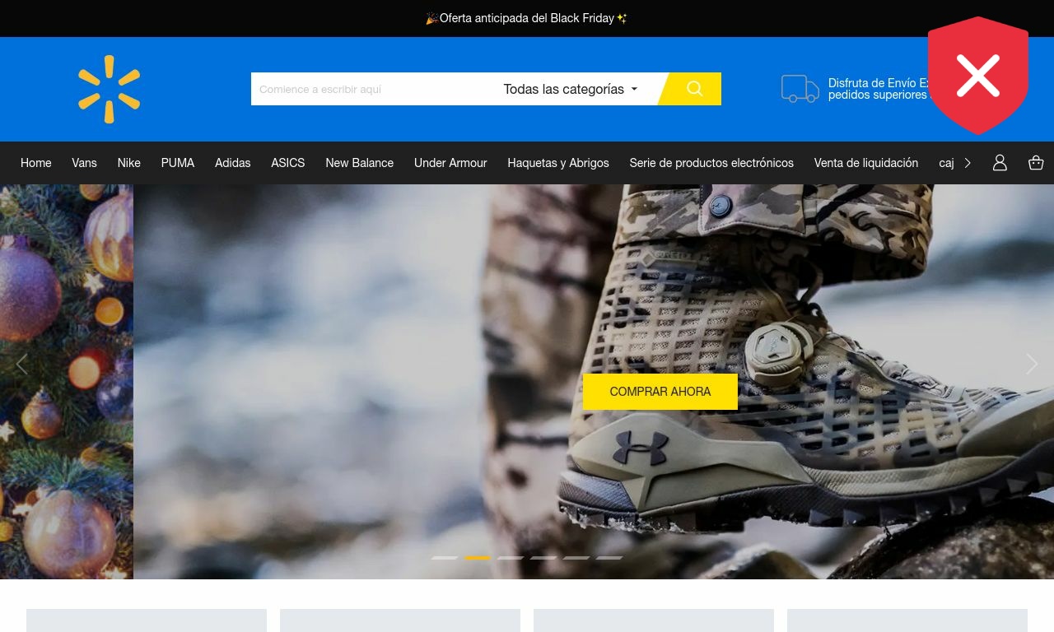Select the sixth carousel slide indicator
Image resolution: width=1054 pixels, height=632 pixels.
tap(609, 558)
